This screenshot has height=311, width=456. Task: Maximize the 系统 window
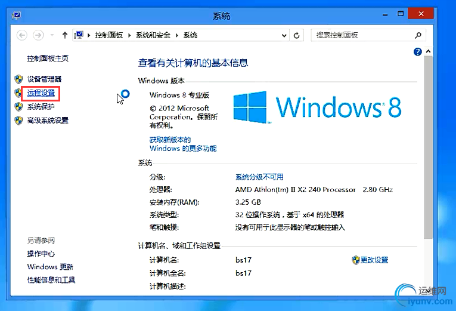[x=401, y=14]
